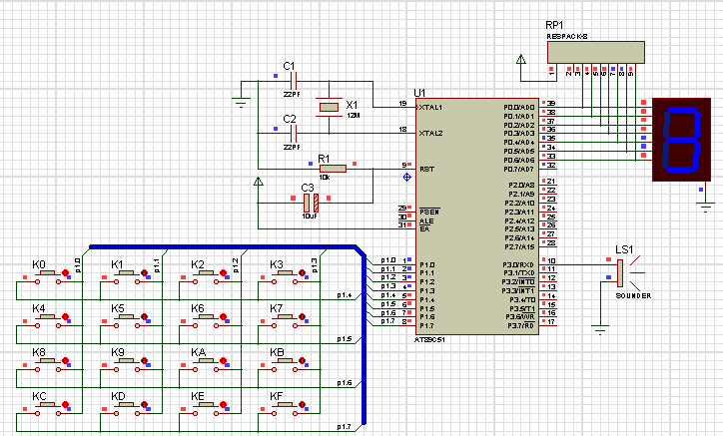The width and height of the screenshot is (723, 436).
Task: Click pin number 39 at P0.0
Action: (551, 104)
